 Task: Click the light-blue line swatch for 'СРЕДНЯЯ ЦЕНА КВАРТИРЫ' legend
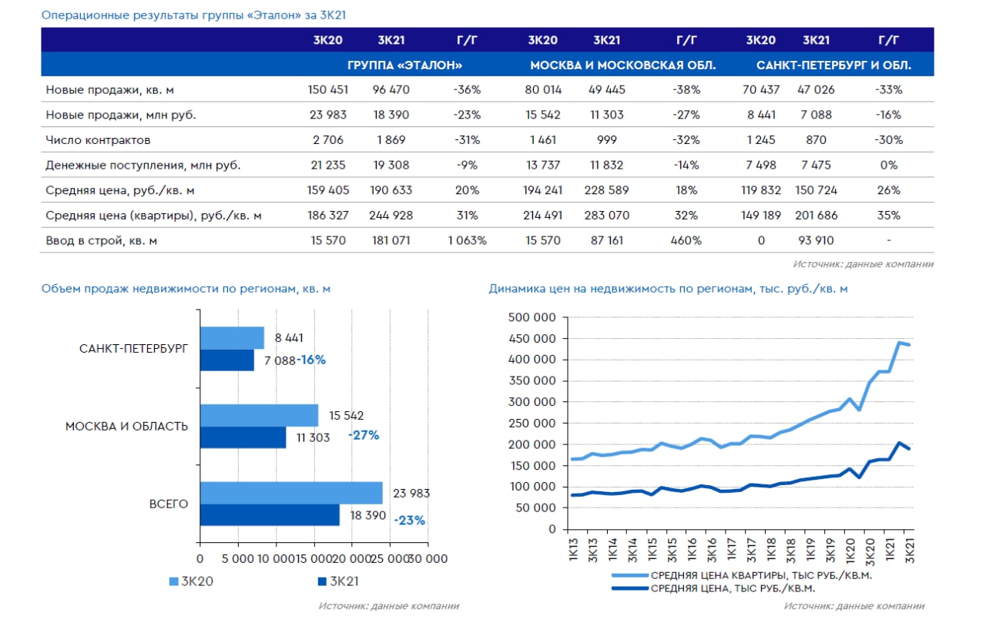(629, 575)
